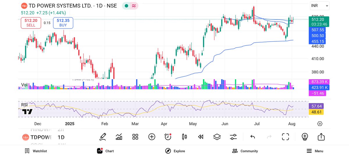This screenshot has height=157, width=349.
Task: Tap the 512.35 BUY button
Action: [x=63, y=23]
